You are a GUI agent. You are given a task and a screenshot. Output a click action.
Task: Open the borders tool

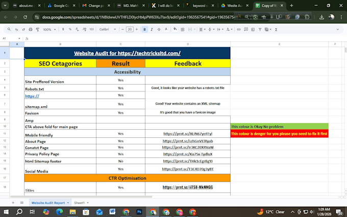pyautogui.click(x=183, y=30)
